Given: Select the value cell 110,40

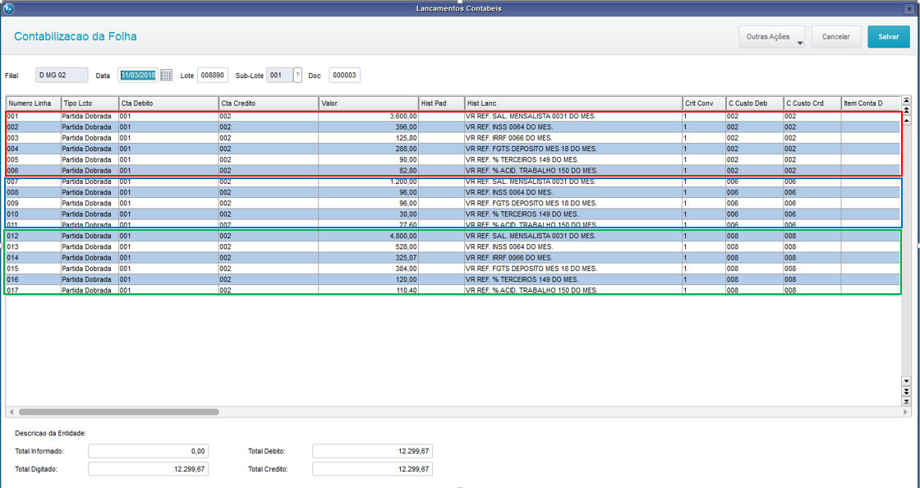Looking at the screenshot, I should pyautogui.click(x=369, y=290).
